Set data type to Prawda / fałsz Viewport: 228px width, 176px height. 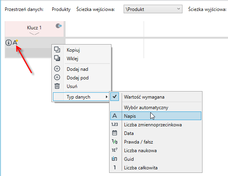(156, 142)
